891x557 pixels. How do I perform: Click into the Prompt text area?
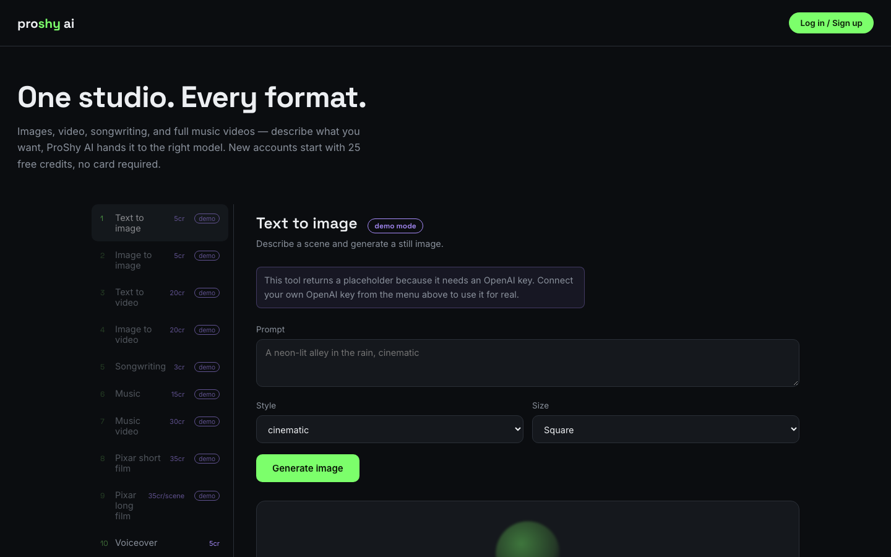528,363
